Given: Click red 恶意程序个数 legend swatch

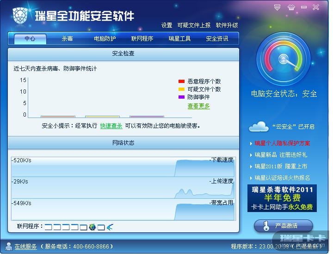Looking at the screenshot, I should tap(182, 81).
